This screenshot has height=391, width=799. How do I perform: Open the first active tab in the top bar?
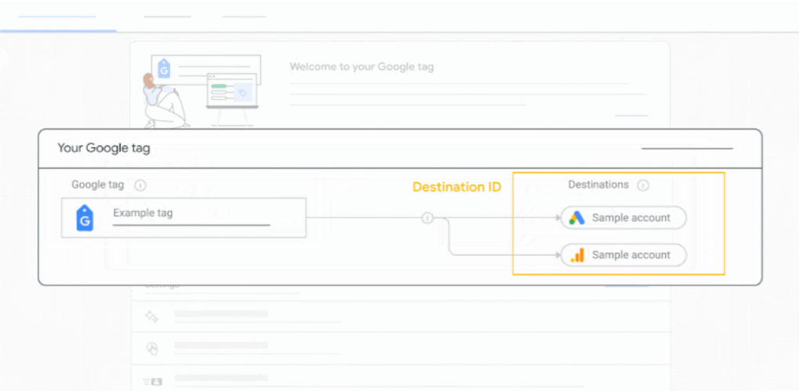tap(58, 16)
